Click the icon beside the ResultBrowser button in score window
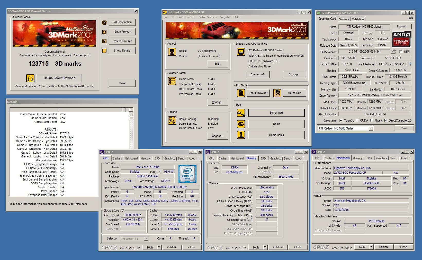The image size is (422, 260). point(104,41)
